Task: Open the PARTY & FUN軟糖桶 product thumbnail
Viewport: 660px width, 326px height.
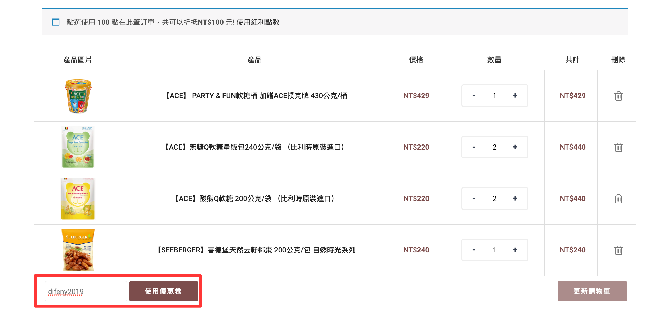Action: click(x=78, y=96)
